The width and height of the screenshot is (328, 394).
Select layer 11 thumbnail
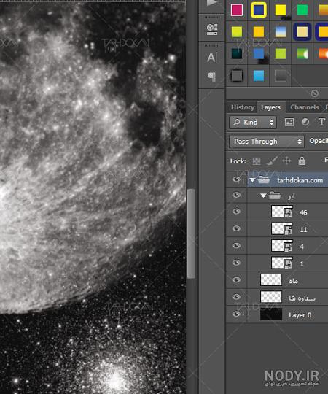[x=282, y=228]
